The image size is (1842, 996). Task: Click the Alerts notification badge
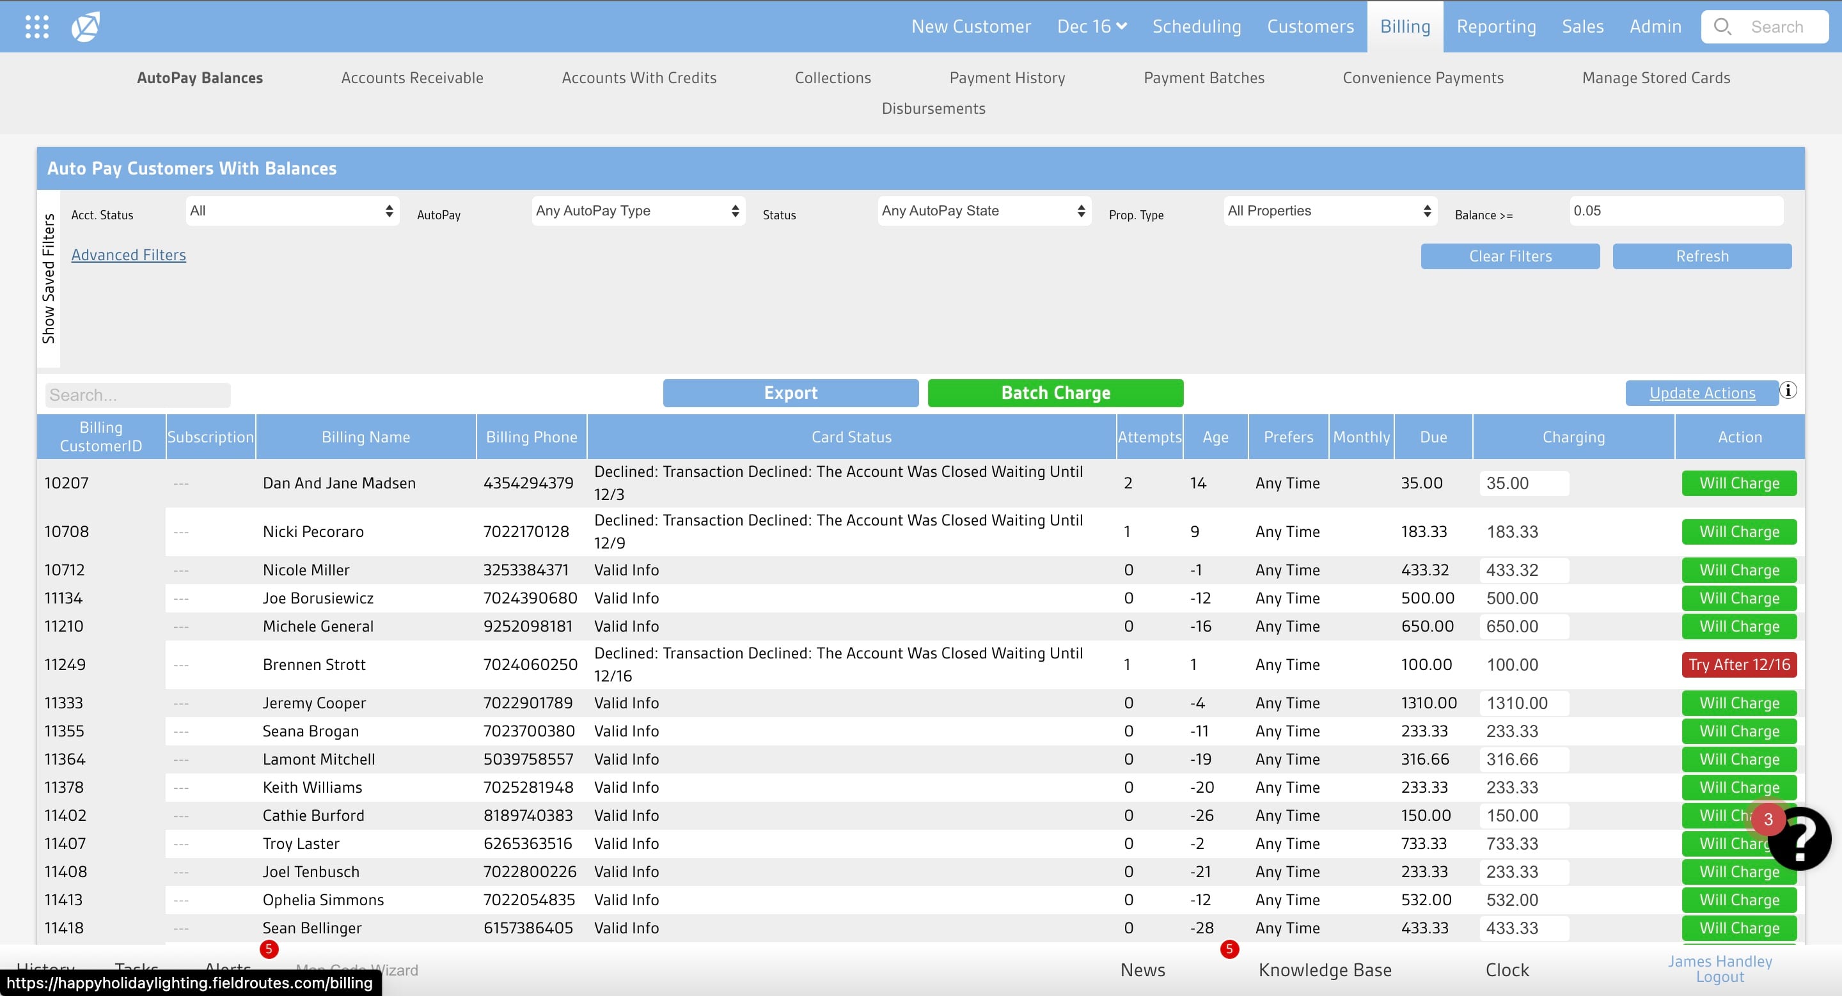click(269, 949)
